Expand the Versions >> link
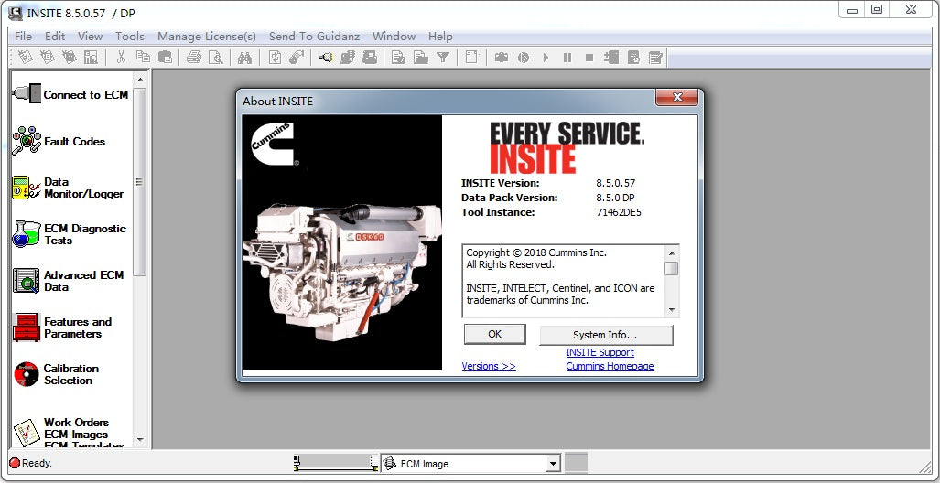Screen dimensions: 940x483 point(489,366)
